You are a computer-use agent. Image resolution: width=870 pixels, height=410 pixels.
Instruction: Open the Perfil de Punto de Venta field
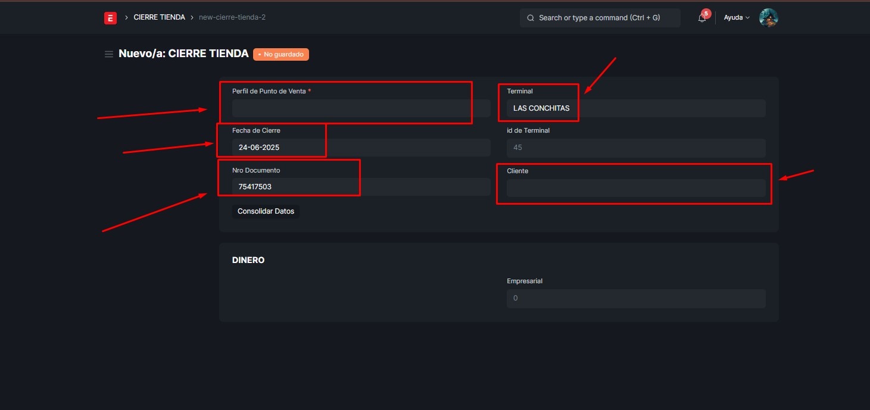point(361,108)
